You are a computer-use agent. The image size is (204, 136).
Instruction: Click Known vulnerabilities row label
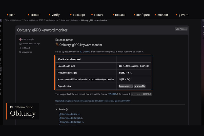pos(86,79)
